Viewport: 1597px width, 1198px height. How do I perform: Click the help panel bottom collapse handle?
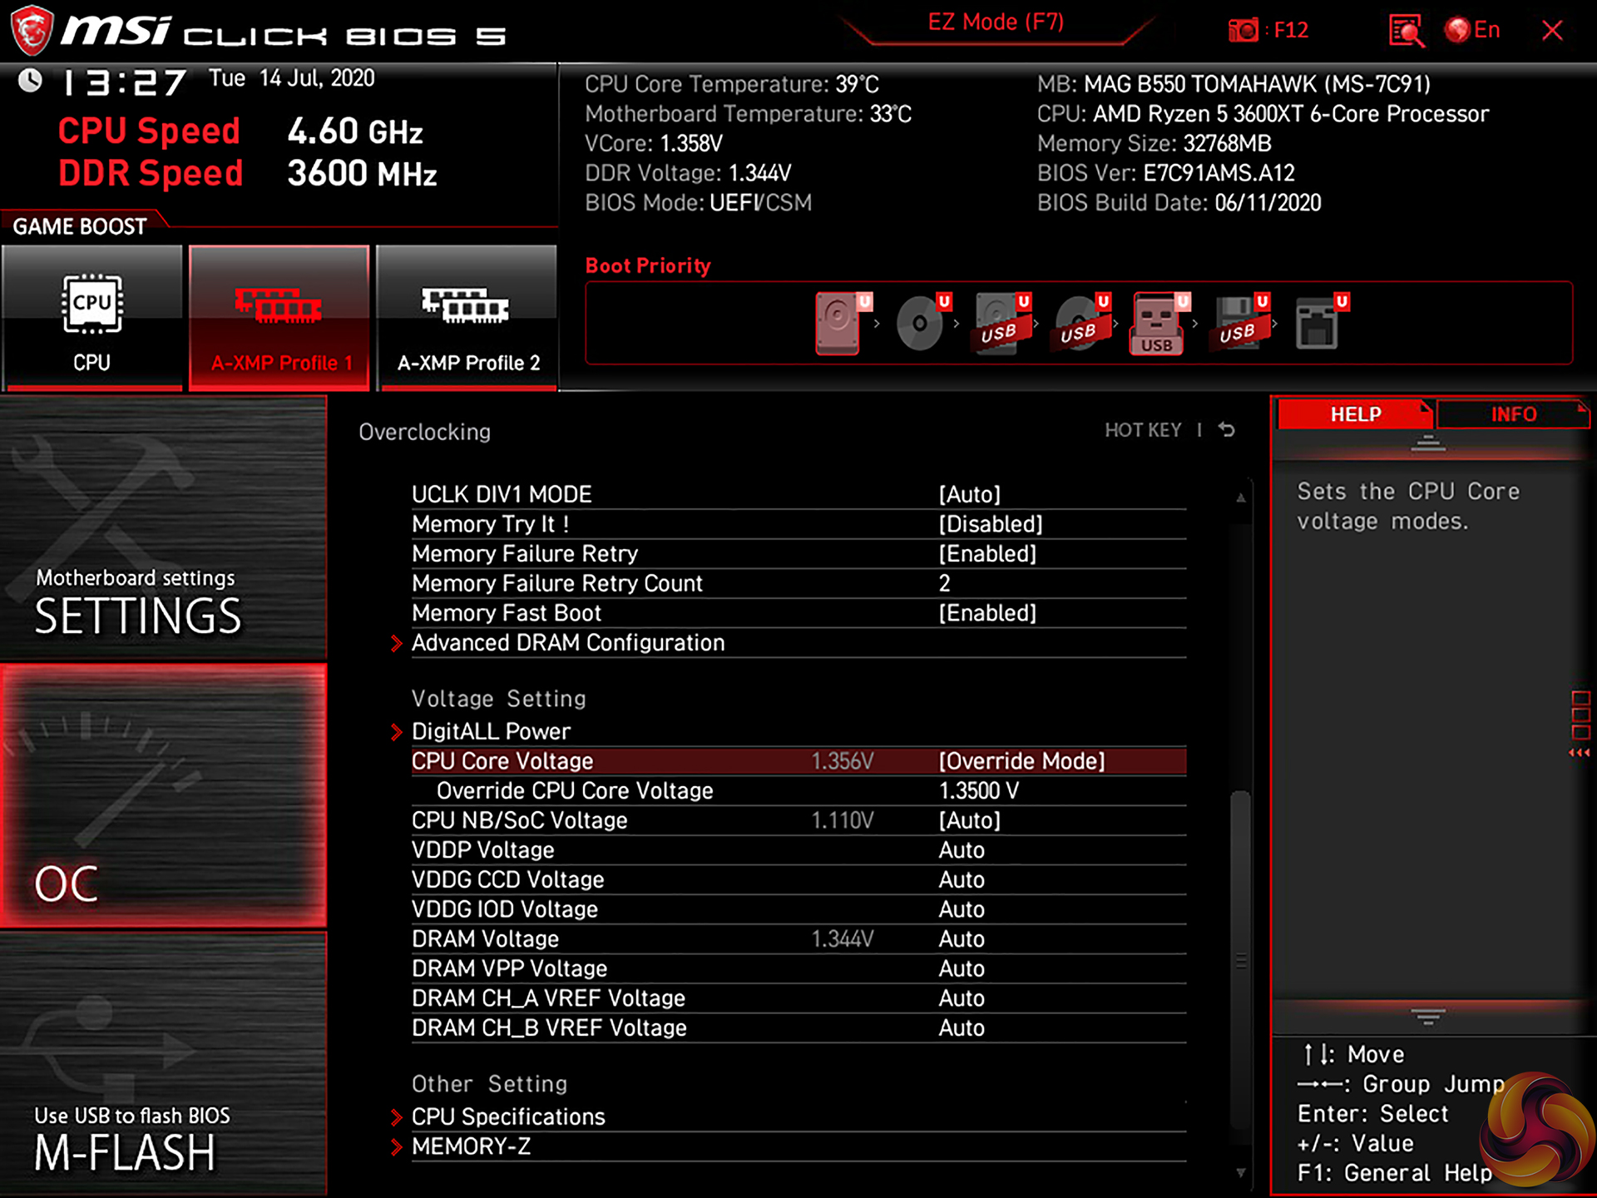click(x=1428, y=1017)
